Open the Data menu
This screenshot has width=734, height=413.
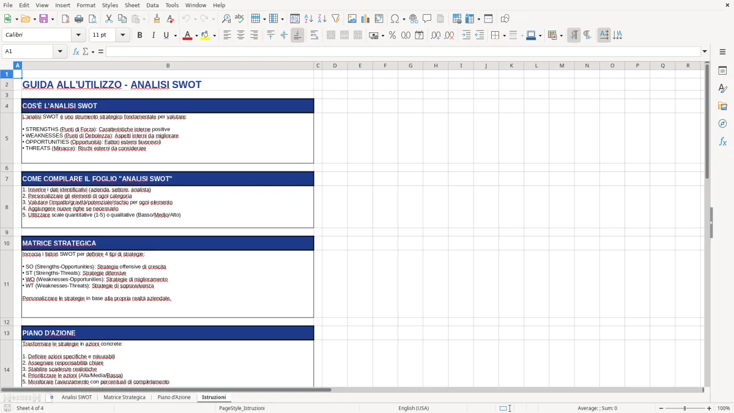tap(152, 5)
